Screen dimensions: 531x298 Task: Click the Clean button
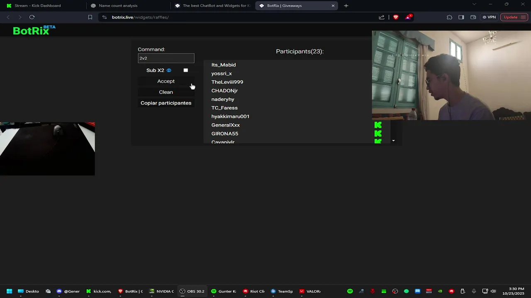(x=166, y=92)
